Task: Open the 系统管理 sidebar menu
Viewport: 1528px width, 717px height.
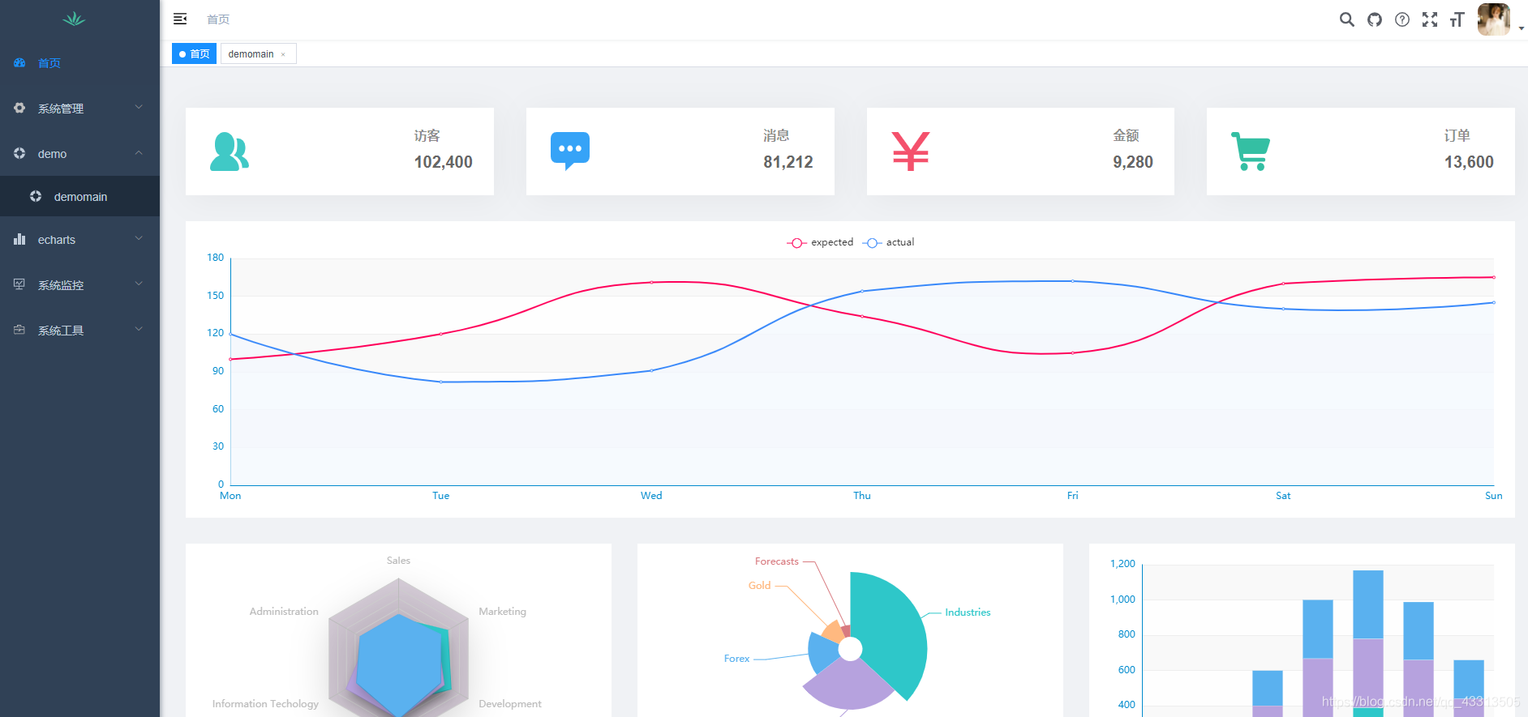Action: coord(79,108)
